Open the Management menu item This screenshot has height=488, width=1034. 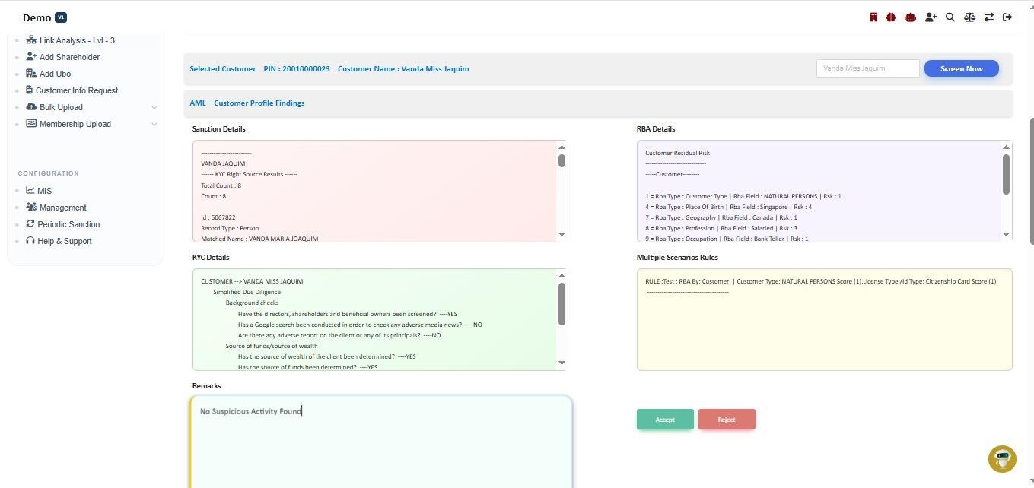point(62,208)
